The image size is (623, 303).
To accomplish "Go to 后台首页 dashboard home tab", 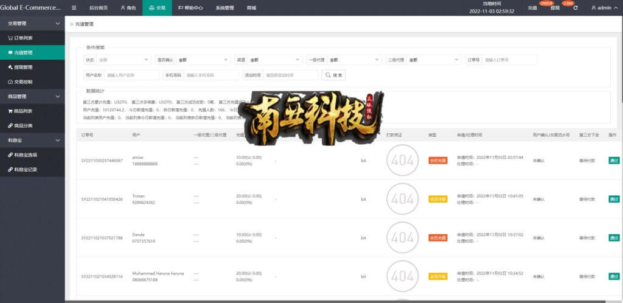I will [98, 7].
